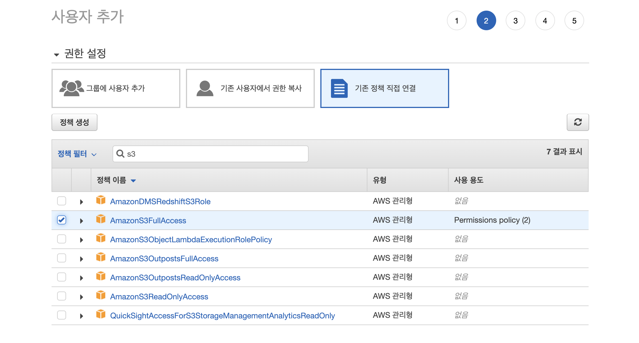This screenshot has width=639, height=343.
Task: Expand the AmazonS3OutpostsFullAccess row details
Action: point(81,259)
